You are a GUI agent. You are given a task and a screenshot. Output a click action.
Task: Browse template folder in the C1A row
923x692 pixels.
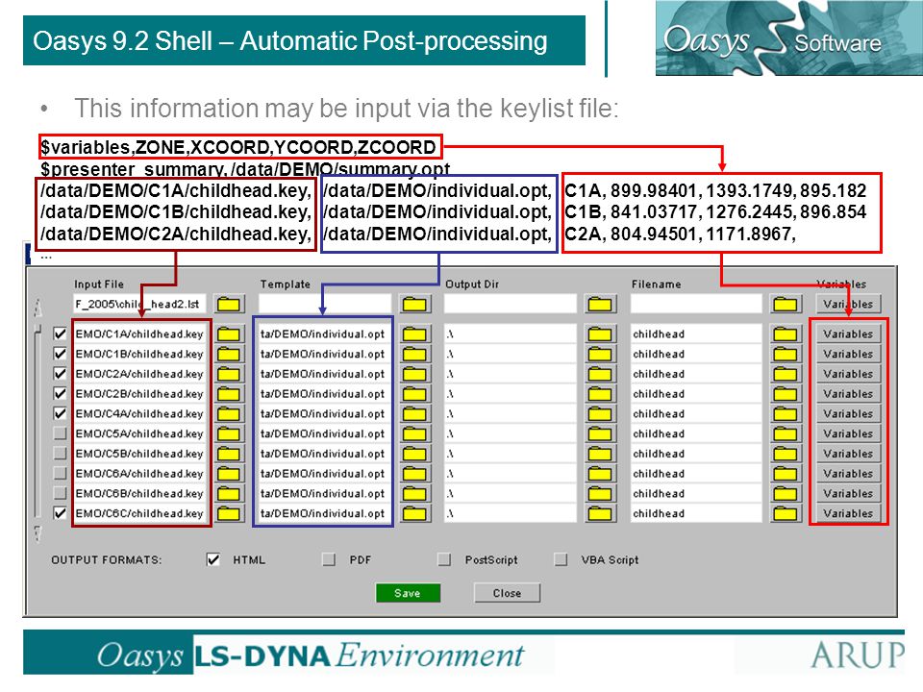point(414,334)
